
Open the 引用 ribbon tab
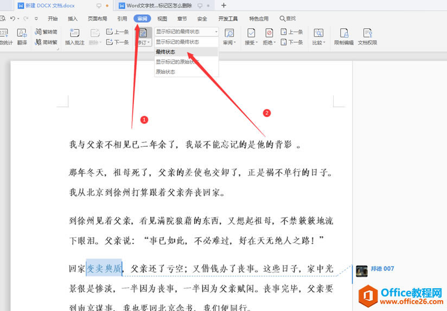click(122, 18)
